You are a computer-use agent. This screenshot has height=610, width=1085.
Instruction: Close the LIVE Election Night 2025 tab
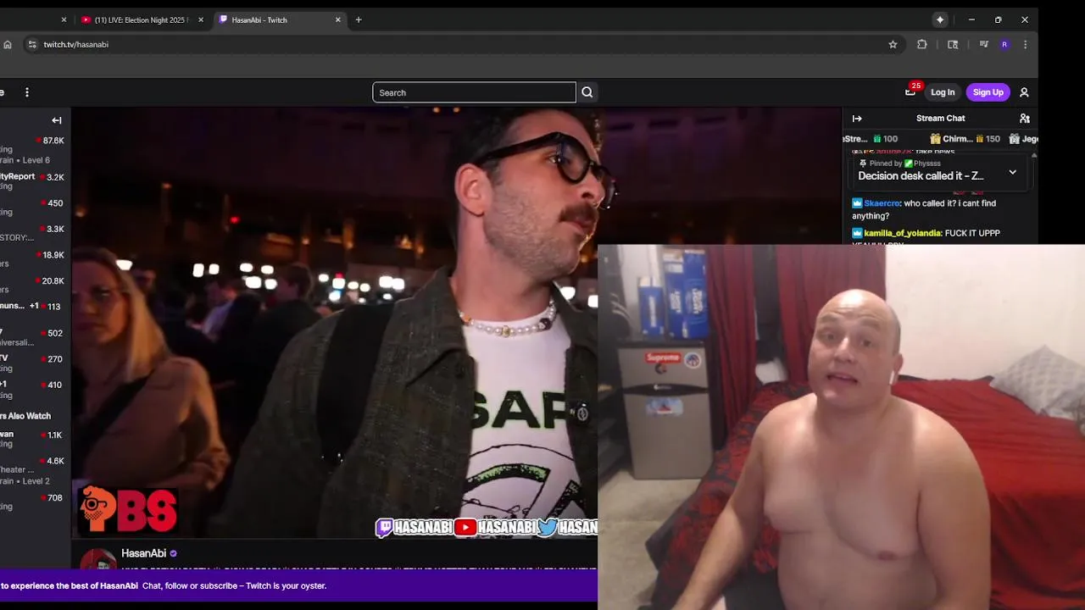(x=201, y=19)
